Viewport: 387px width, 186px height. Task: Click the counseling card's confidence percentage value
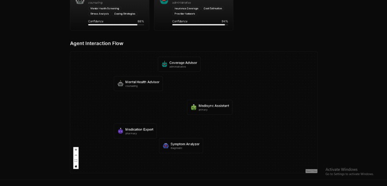pos(141,22)
